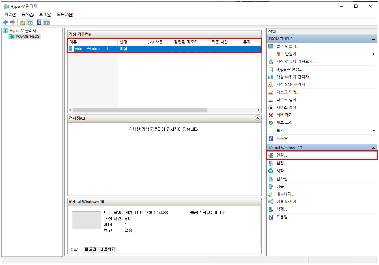Open the 동작(A) menu

(28, 15)
